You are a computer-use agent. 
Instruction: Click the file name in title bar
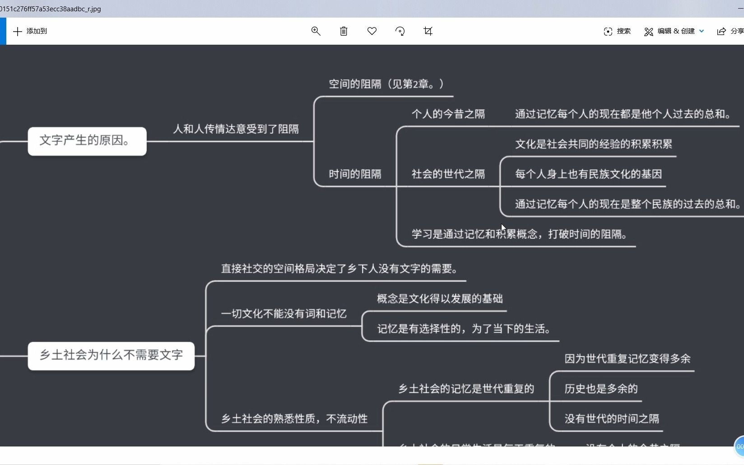pos(51,9)
